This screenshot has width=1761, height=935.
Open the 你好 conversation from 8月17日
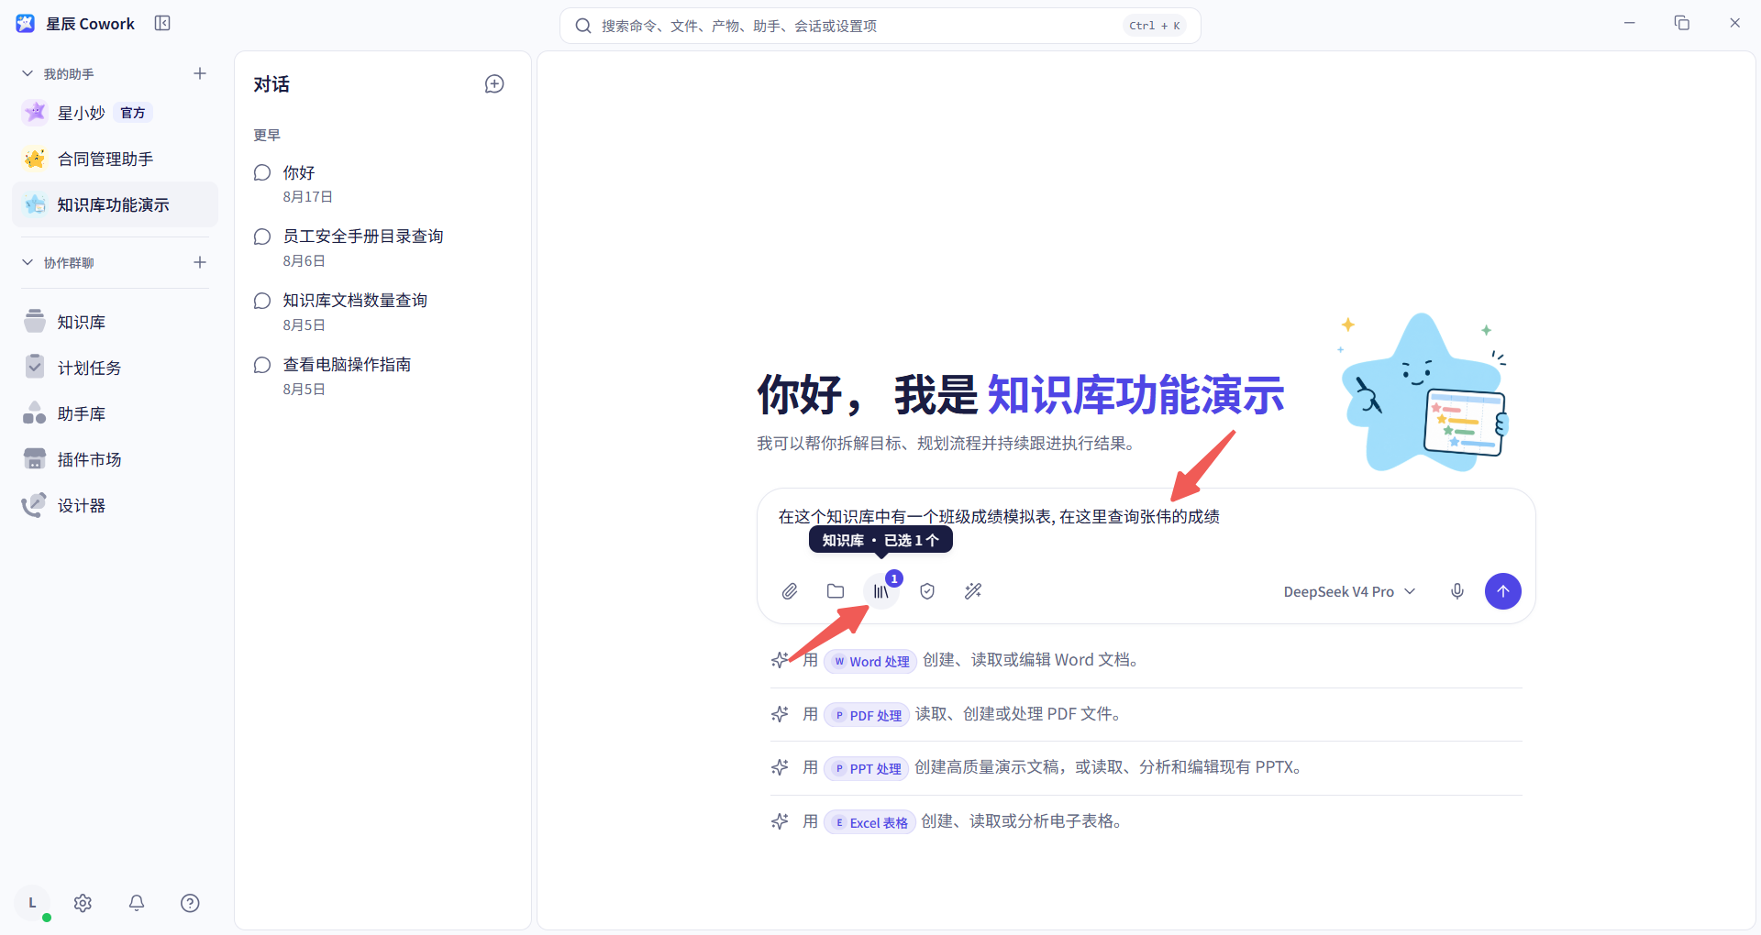[383, 183]
